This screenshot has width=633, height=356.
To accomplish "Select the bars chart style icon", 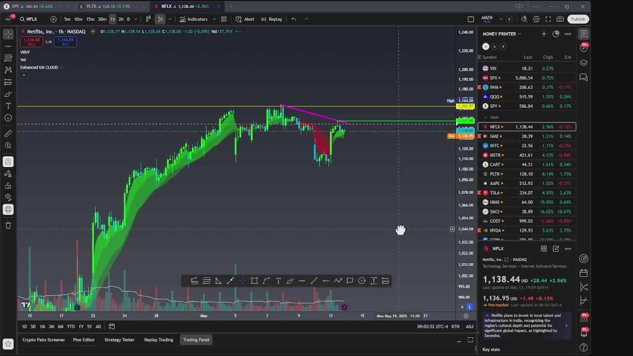I will (x=148, y=19).
